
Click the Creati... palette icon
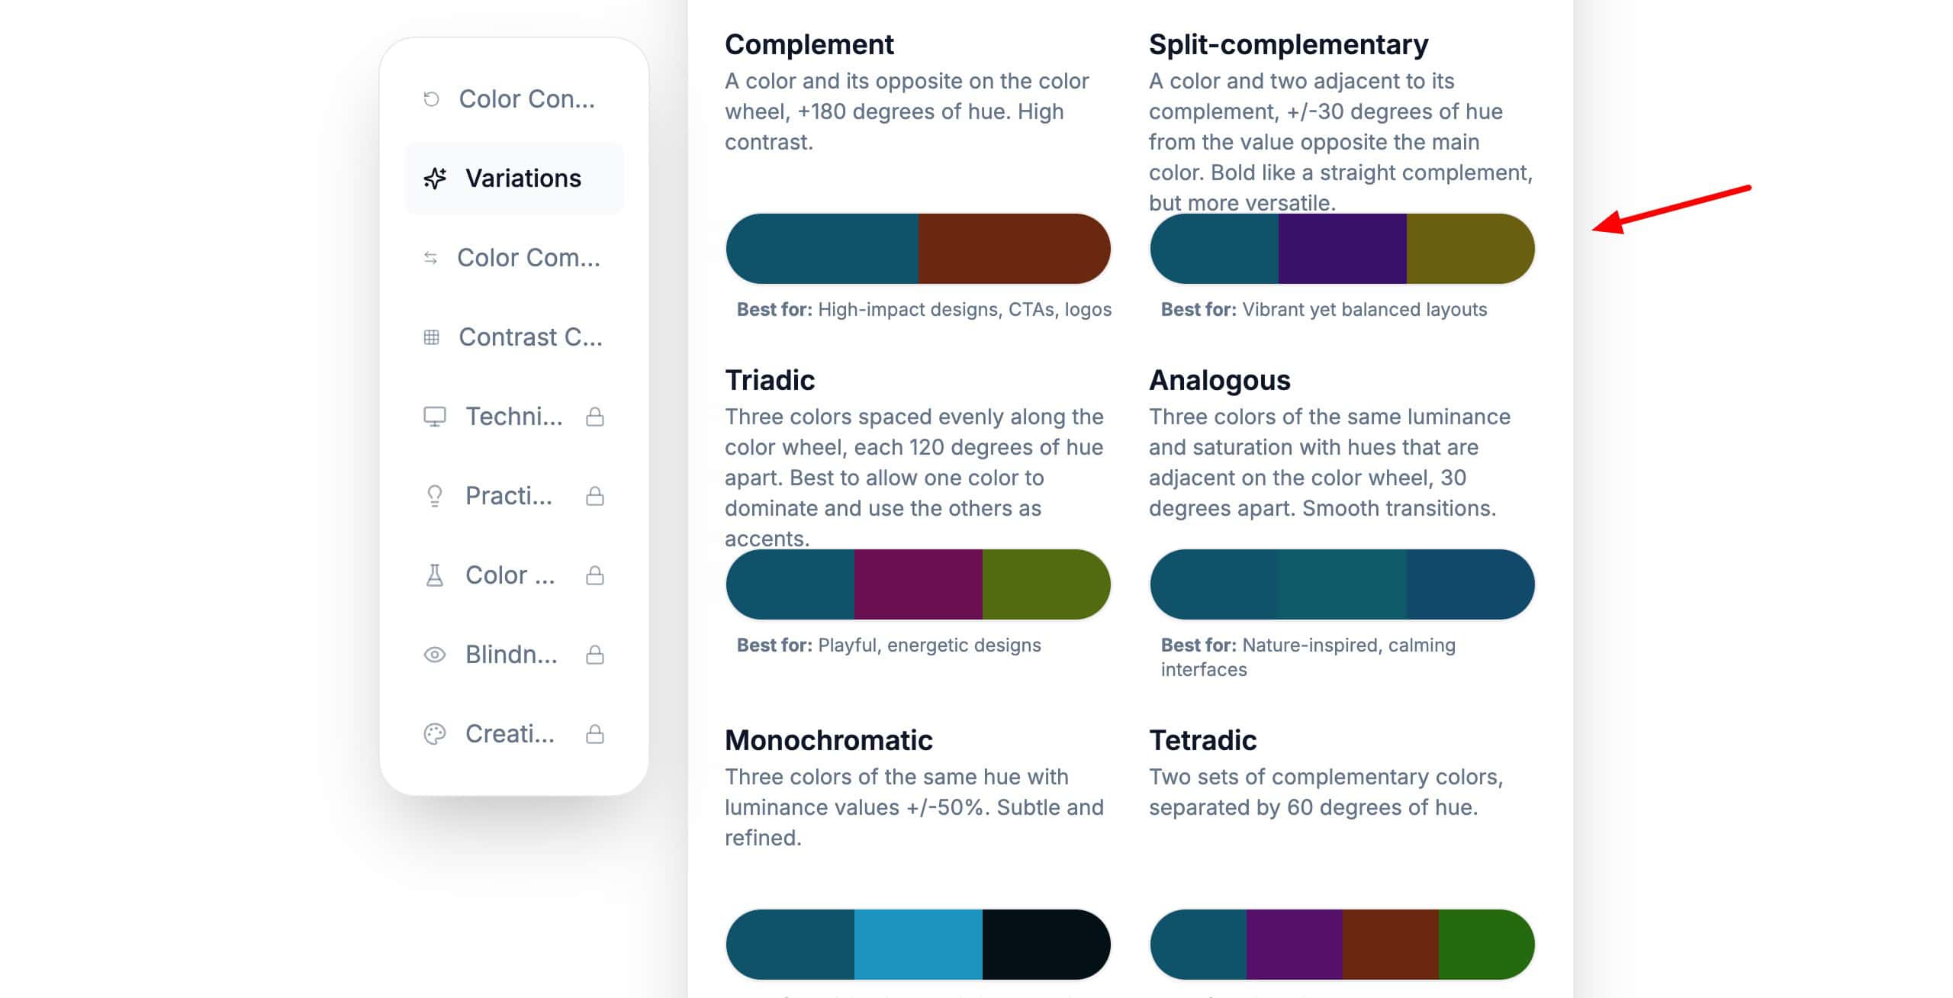[434, 734]
